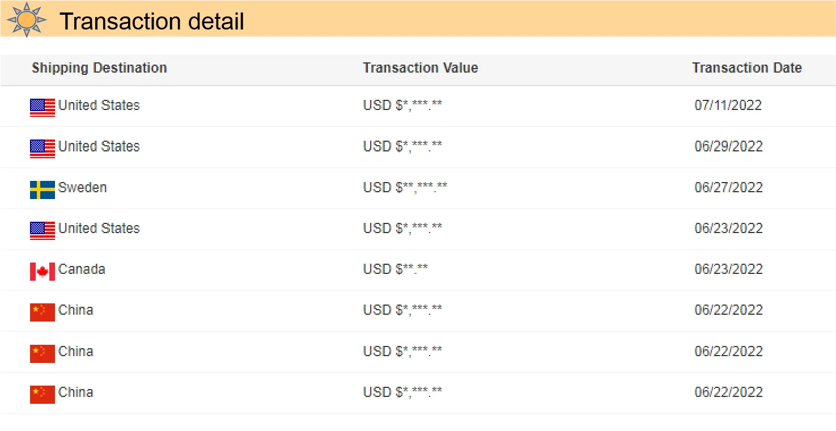Select the Transaction Value column header
The width and height of the screenshot is (836, 431).
click(421, 68)
